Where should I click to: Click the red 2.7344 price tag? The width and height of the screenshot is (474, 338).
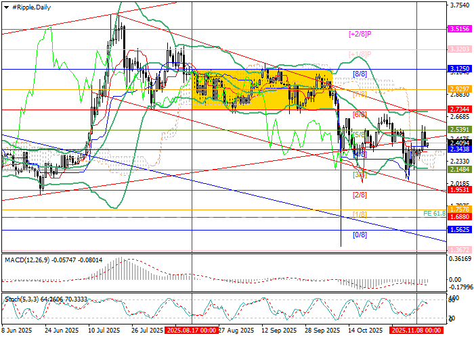460,109
